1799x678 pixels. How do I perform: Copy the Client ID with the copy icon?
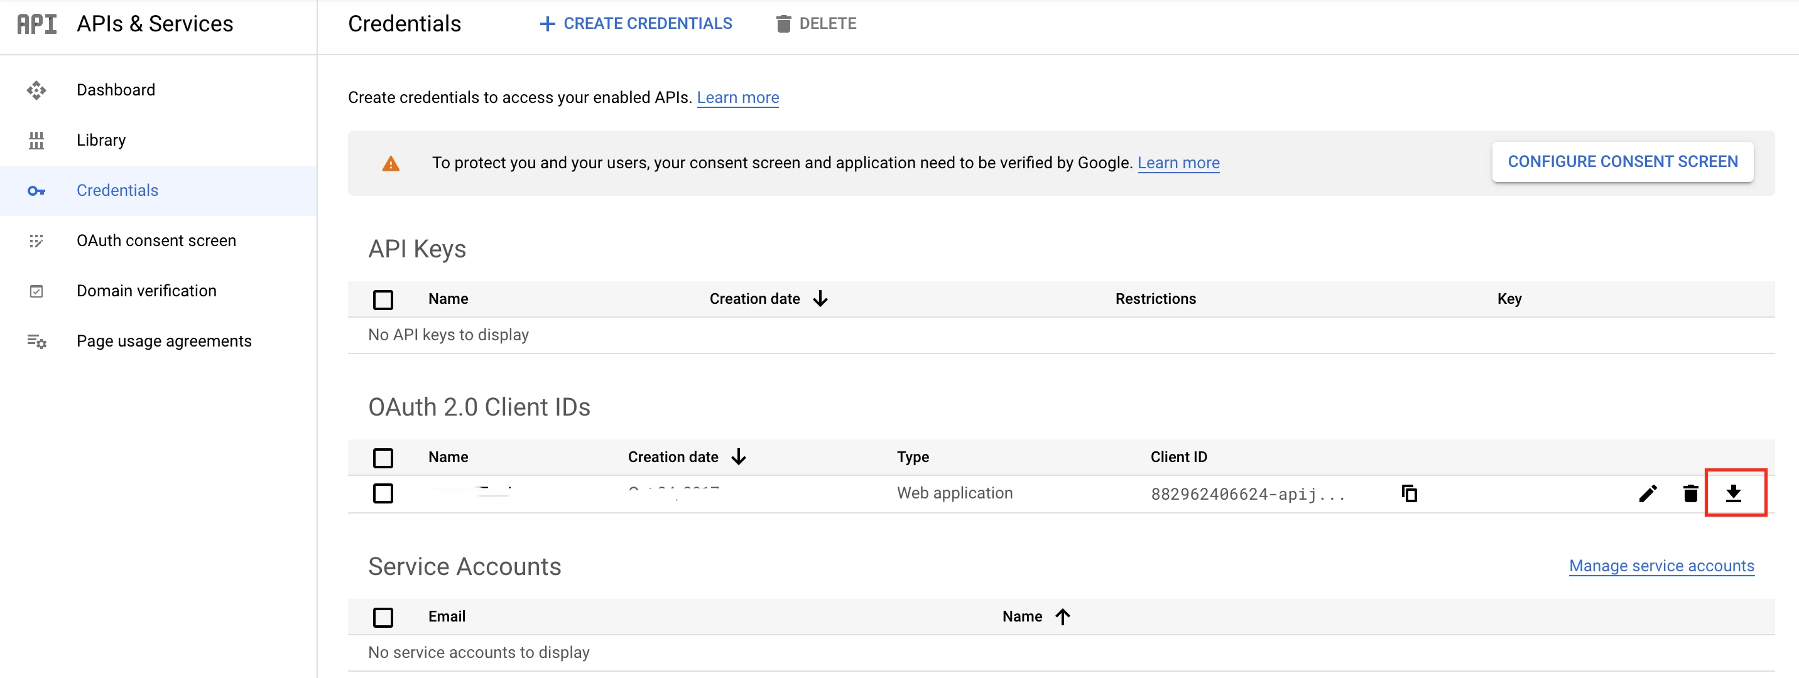pos(1409,493)
